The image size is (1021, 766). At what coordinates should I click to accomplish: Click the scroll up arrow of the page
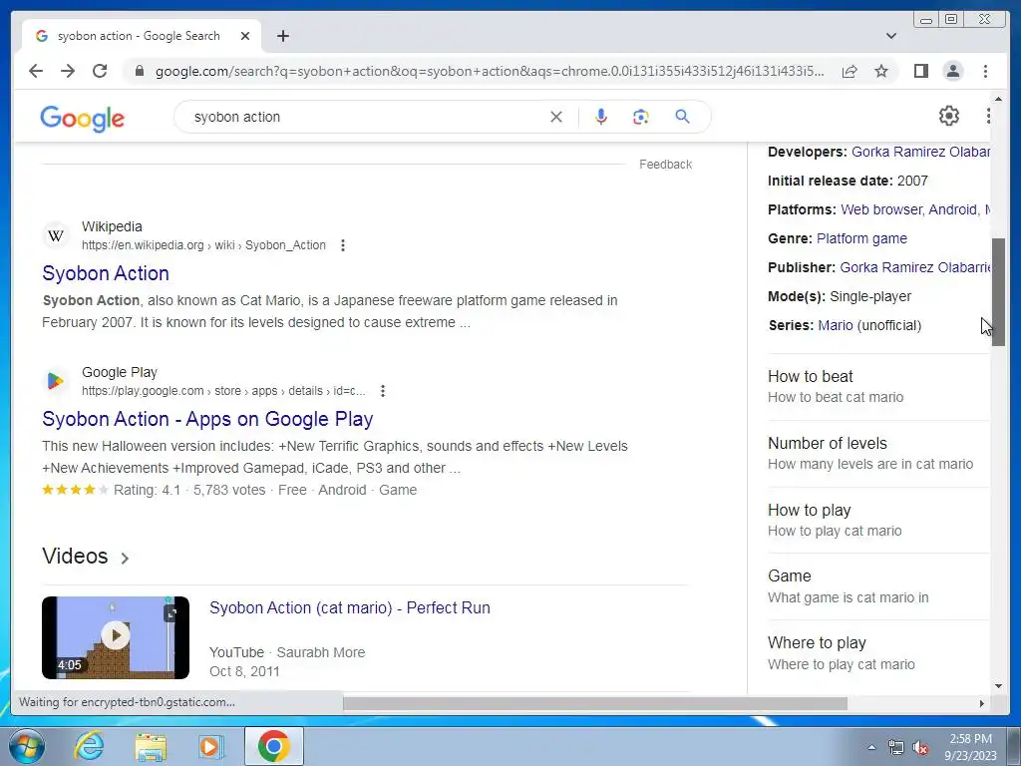pos(998,99)
